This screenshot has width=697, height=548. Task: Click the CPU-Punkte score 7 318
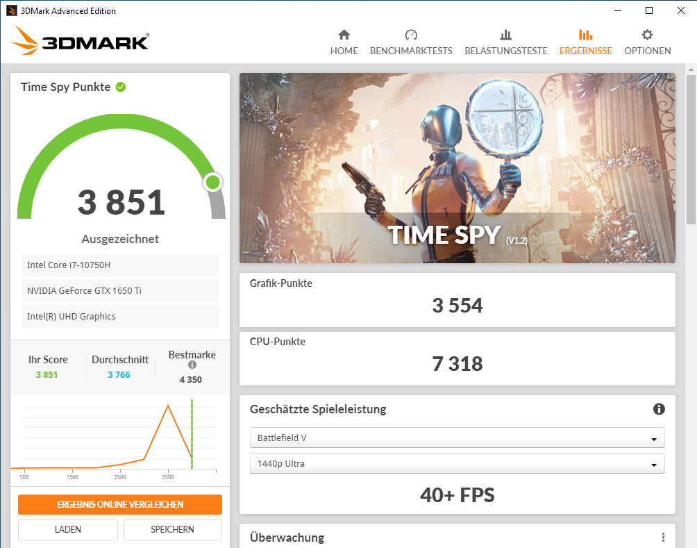457,364
